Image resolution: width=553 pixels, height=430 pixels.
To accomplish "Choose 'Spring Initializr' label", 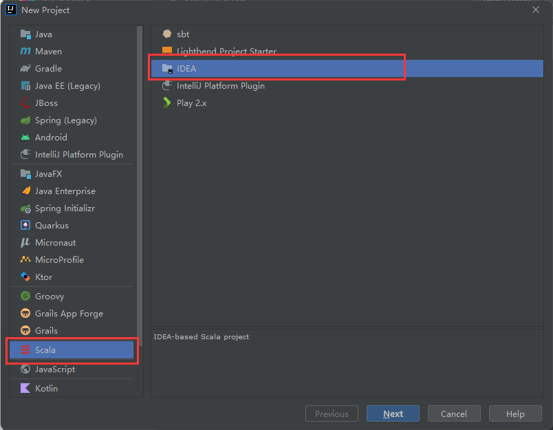I will point(65,208).
